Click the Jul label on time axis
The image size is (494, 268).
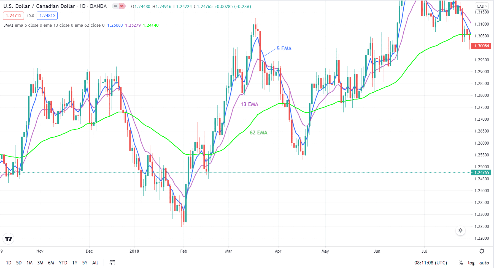coord(424,251)
